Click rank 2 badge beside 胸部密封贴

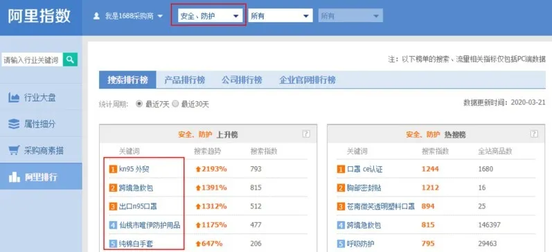coord(341,188)
